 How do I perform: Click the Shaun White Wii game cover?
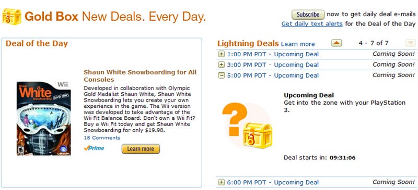44,119
